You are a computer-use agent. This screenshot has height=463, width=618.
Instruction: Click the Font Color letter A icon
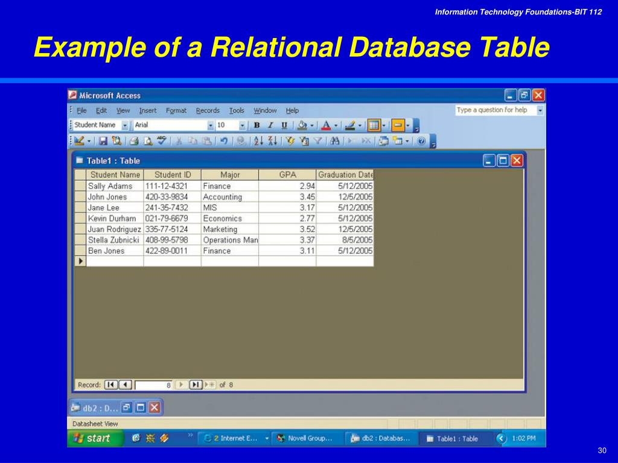326,125
